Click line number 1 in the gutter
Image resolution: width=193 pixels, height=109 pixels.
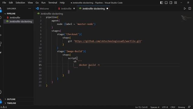[x=41, y=17]
